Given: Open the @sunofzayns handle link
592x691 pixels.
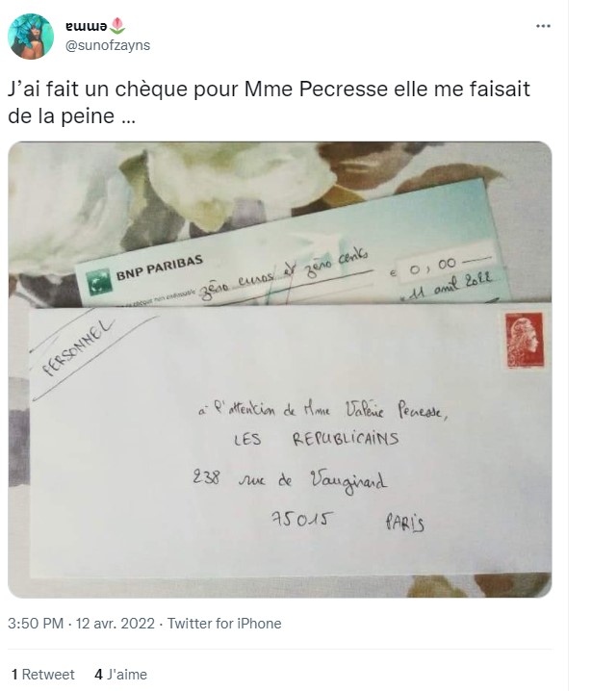Looking at the screenshot, I should tap(108, 45).
